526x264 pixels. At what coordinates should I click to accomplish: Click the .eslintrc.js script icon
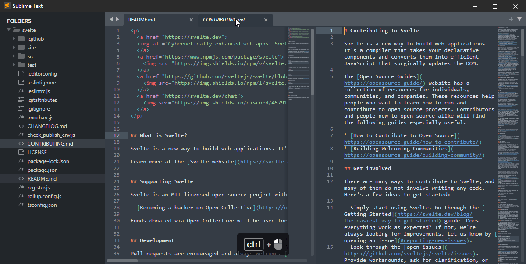[21, 91]
